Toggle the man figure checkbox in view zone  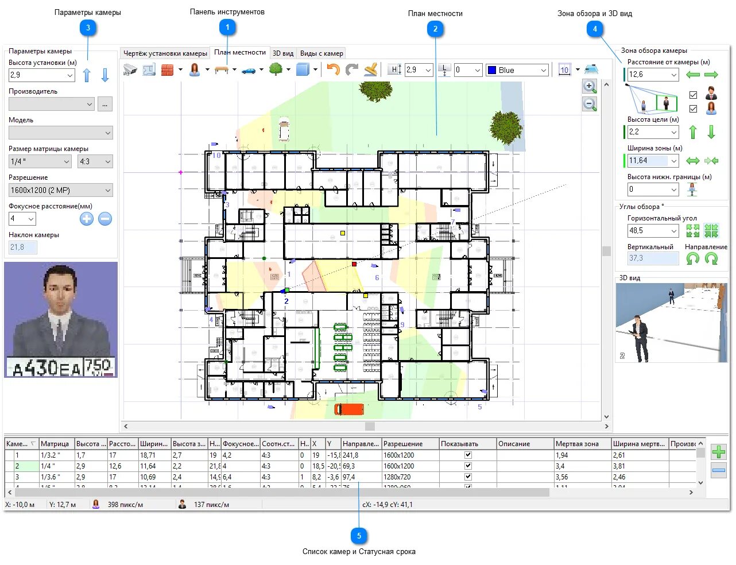[693, 95]
